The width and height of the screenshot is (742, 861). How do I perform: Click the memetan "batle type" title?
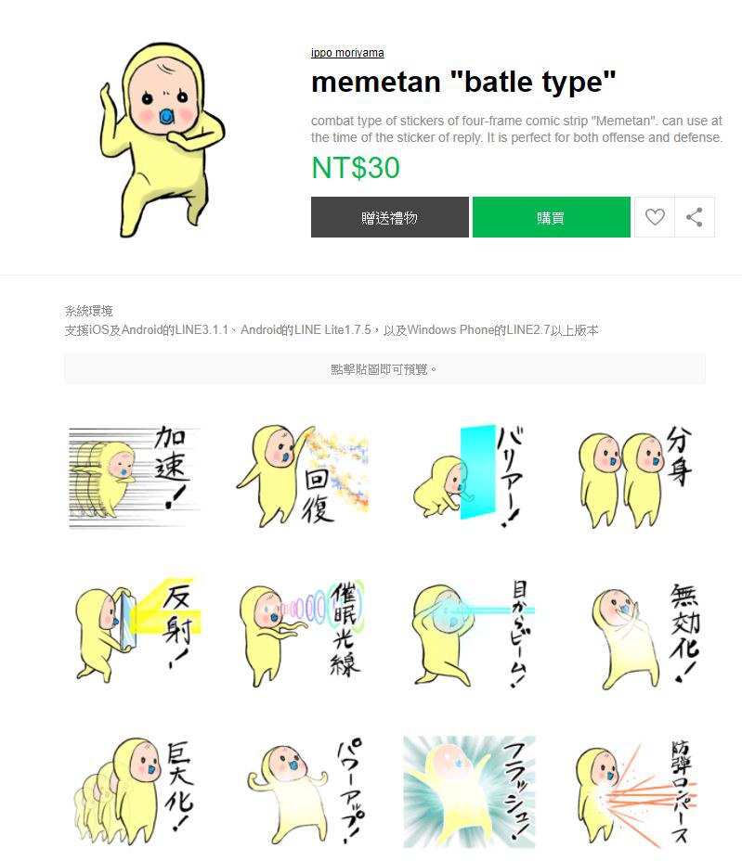click(463, 83)
